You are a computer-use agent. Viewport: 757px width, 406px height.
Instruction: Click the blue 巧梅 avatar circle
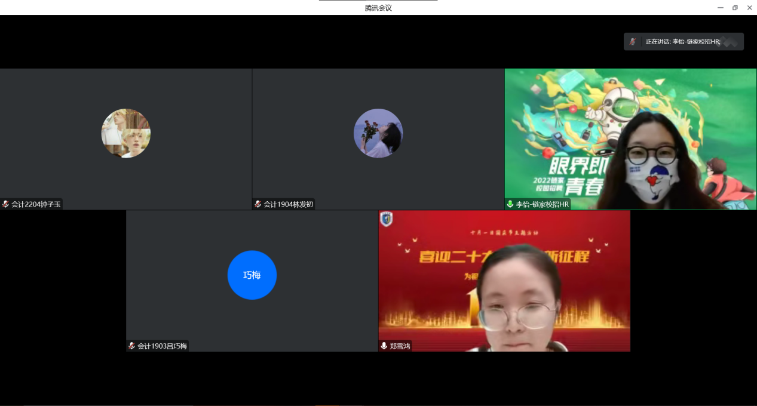(252, 275)
